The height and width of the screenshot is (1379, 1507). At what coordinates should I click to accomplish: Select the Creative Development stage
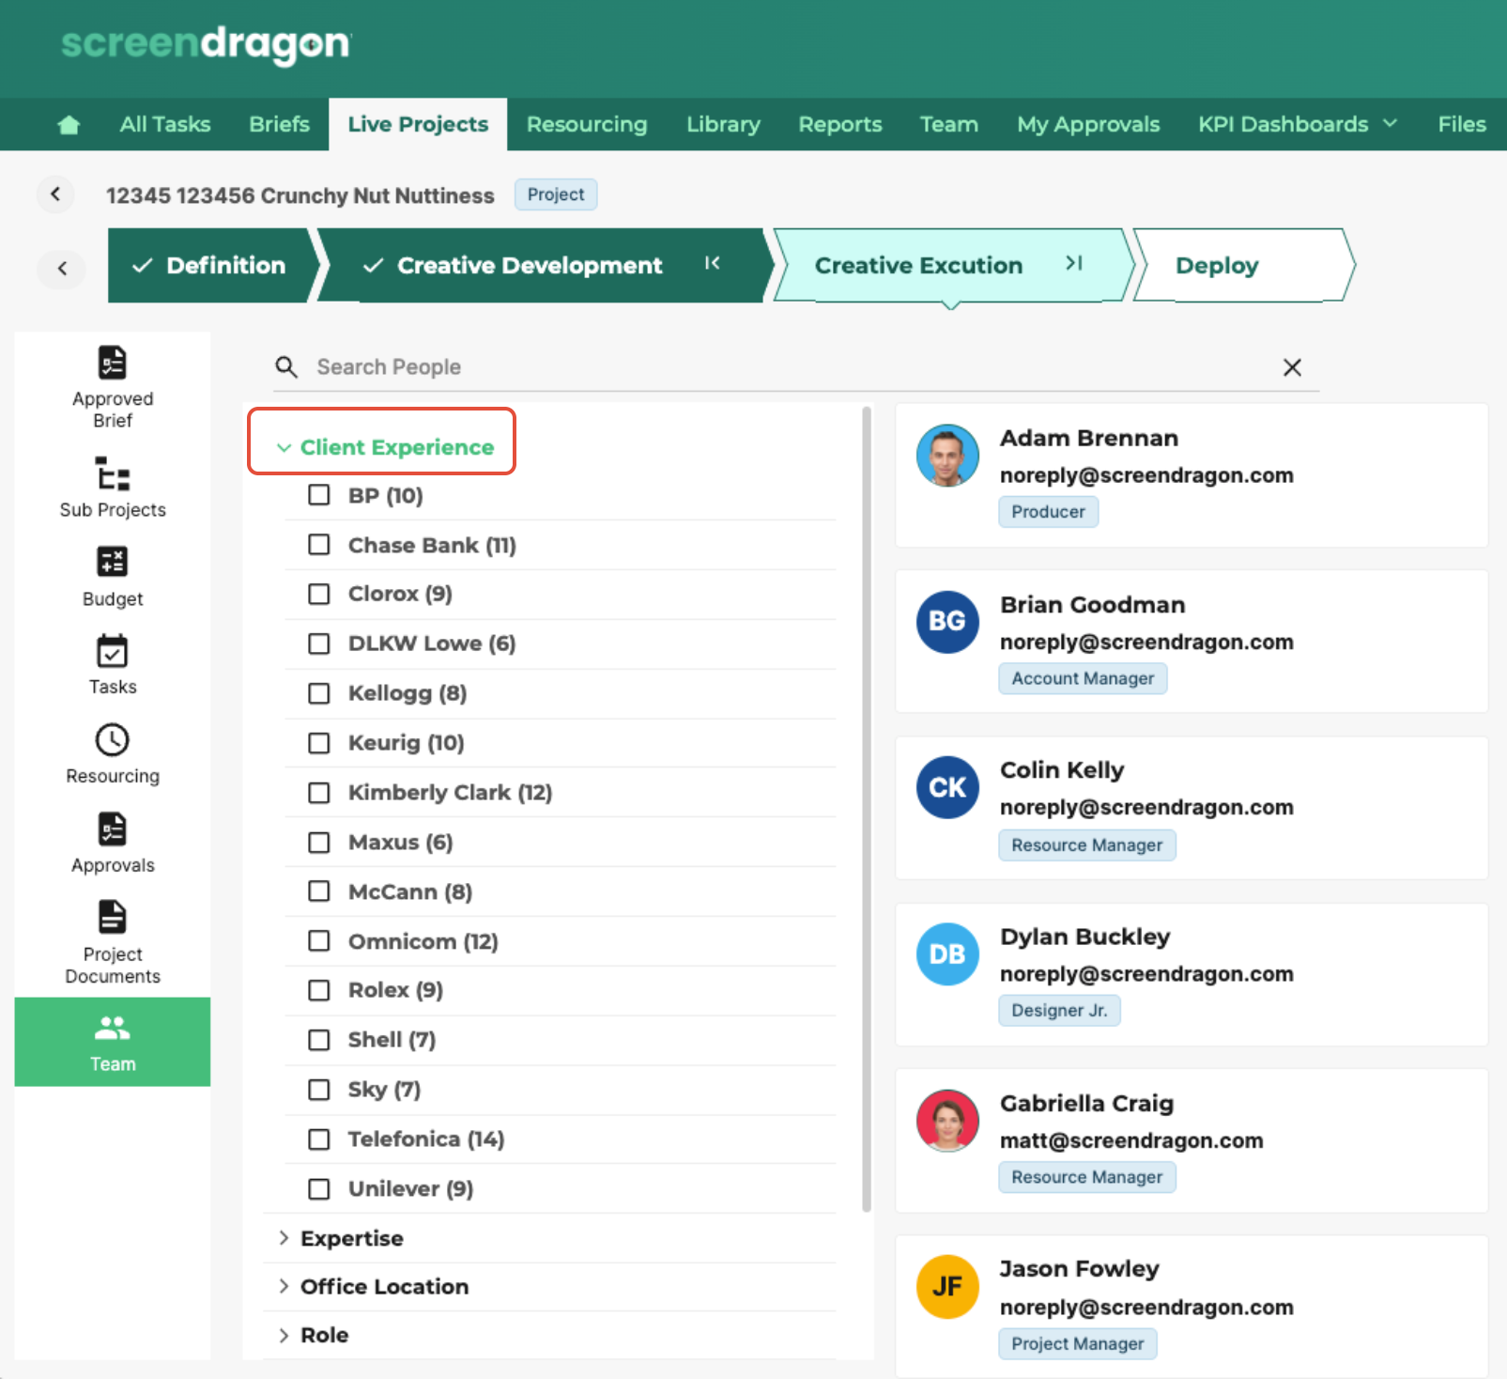[x=543, y=265]
